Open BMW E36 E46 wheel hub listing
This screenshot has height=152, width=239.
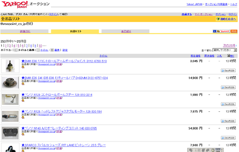pyautogui.click(x=65, y=78)
